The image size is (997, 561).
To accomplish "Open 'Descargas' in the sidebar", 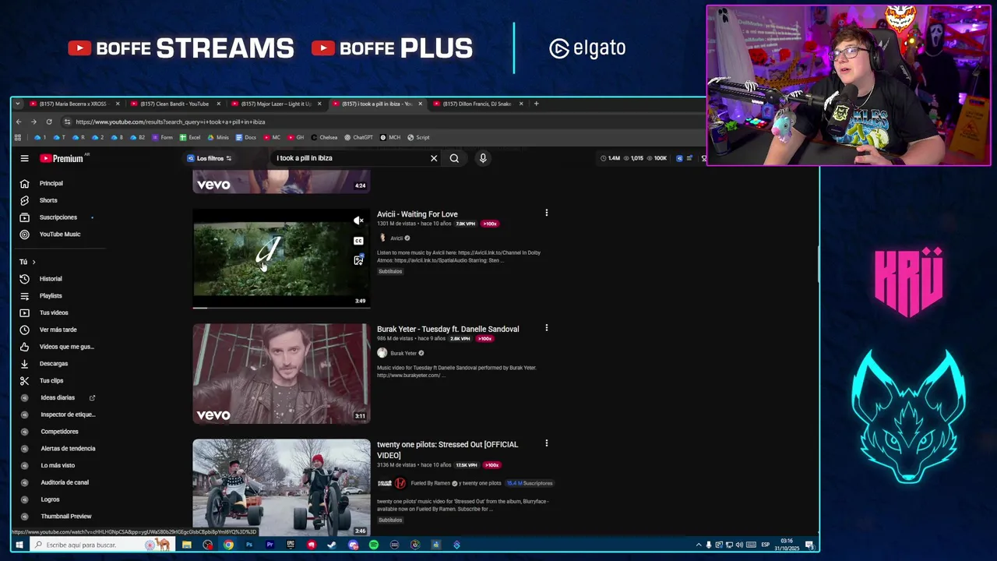I will [x=54, y=364].
